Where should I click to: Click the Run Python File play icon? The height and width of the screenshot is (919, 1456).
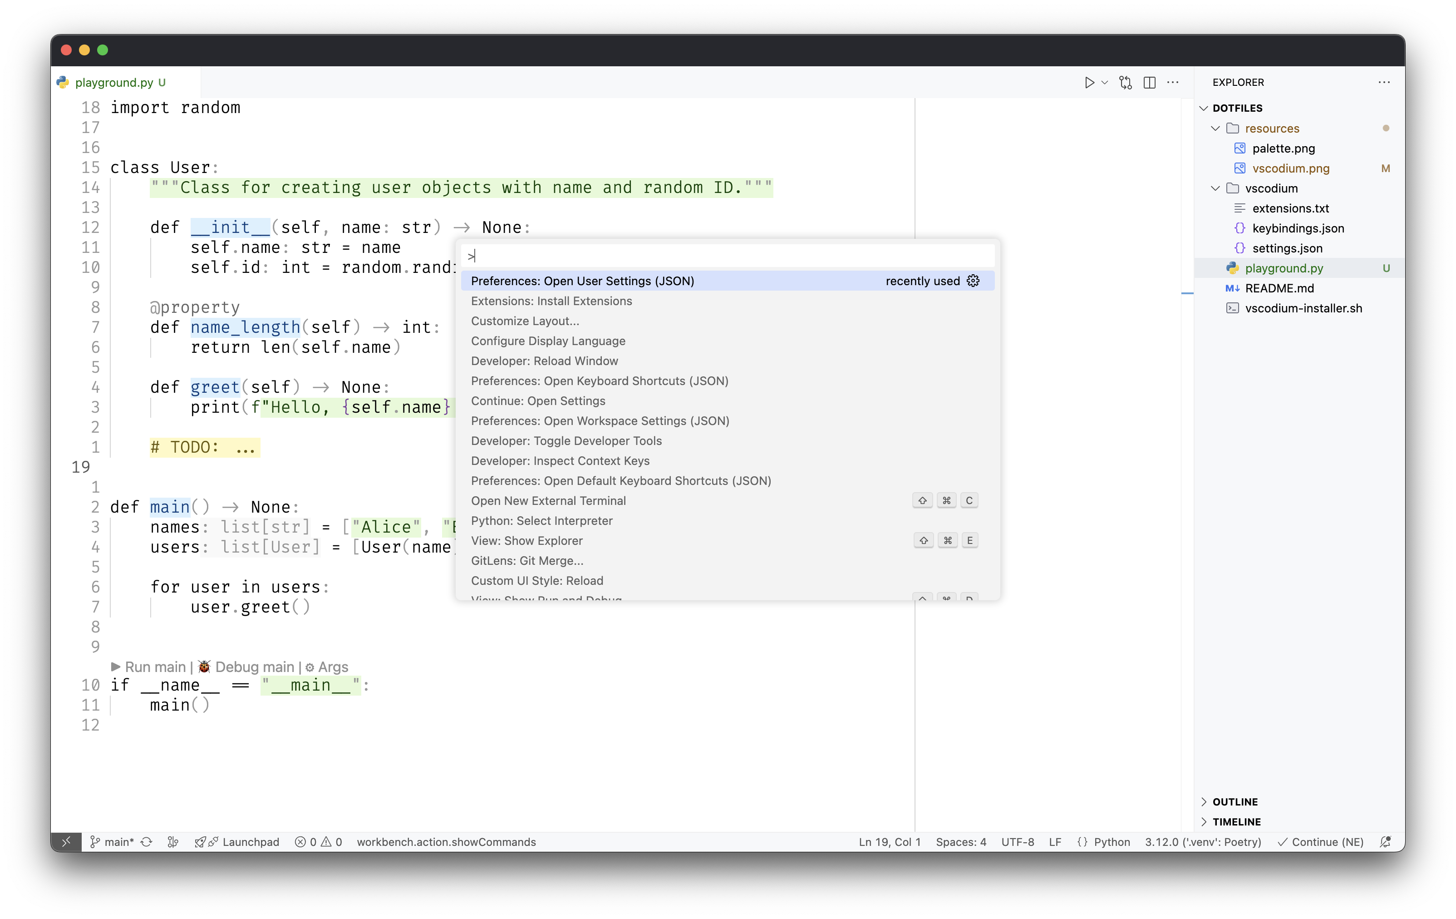click(x=1089, y=82)
